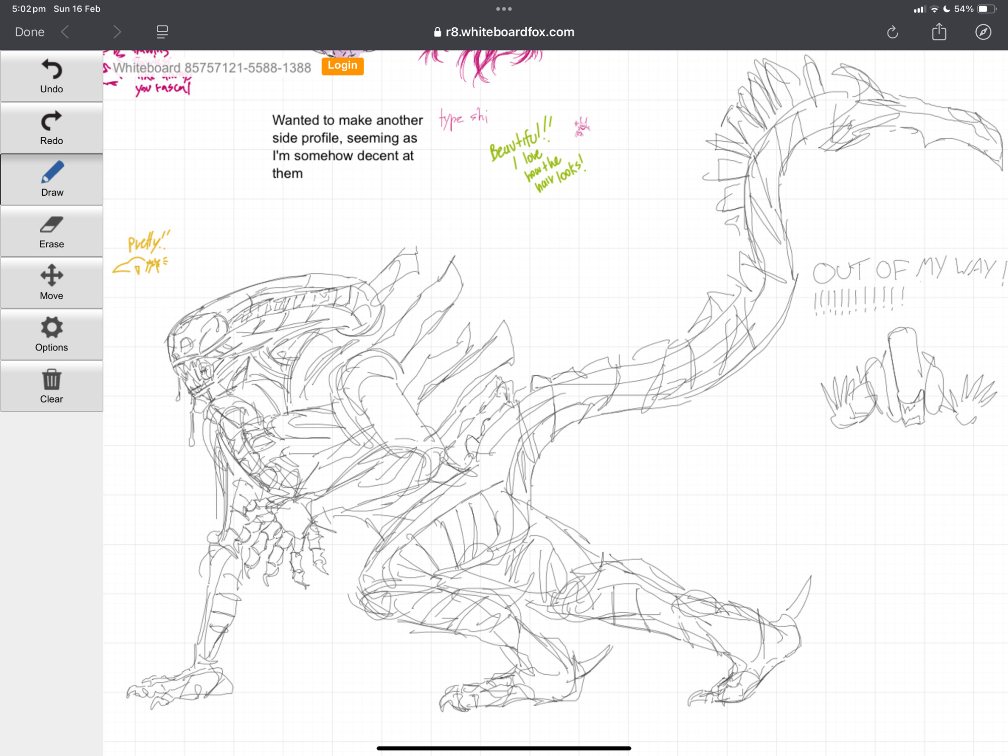
Task: Tap the 5:02 pm clock in the status bar
Action: 29,9
